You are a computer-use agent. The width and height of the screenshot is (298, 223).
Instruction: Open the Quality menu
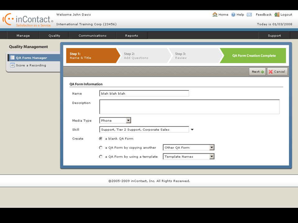54,35
